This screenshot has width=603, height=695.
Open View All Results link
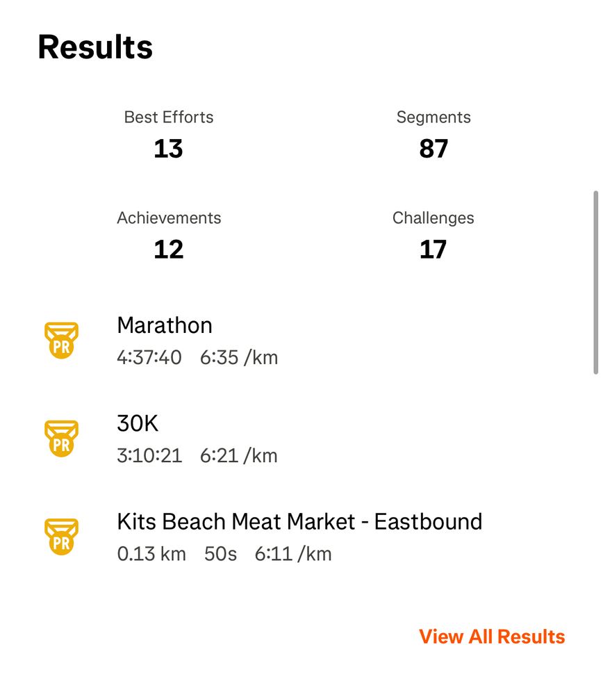[492, 637]
